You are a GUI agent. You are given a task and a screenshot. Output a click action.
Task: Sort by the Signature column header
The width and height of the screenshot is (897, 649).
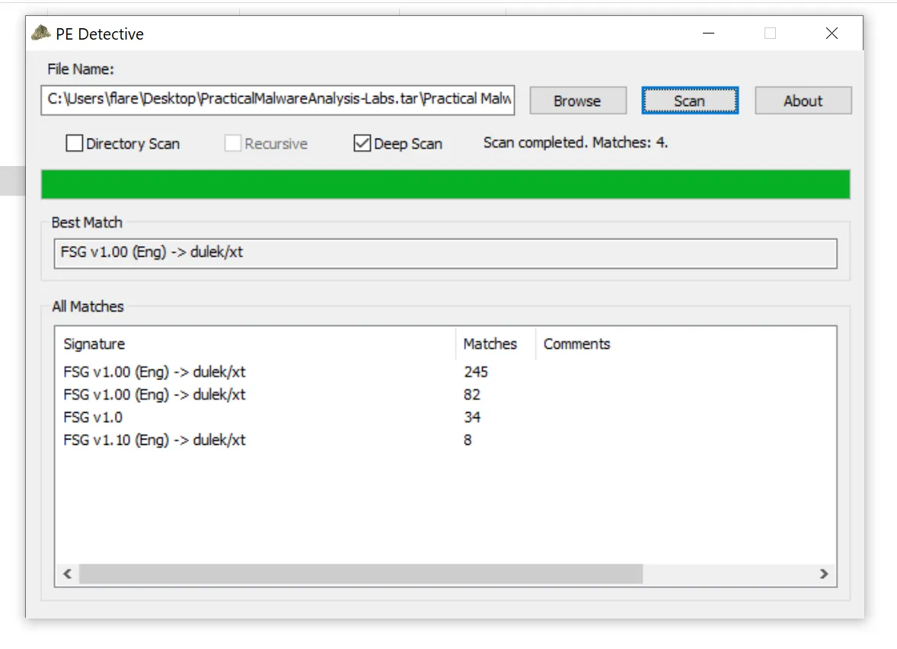coord(255,344)
